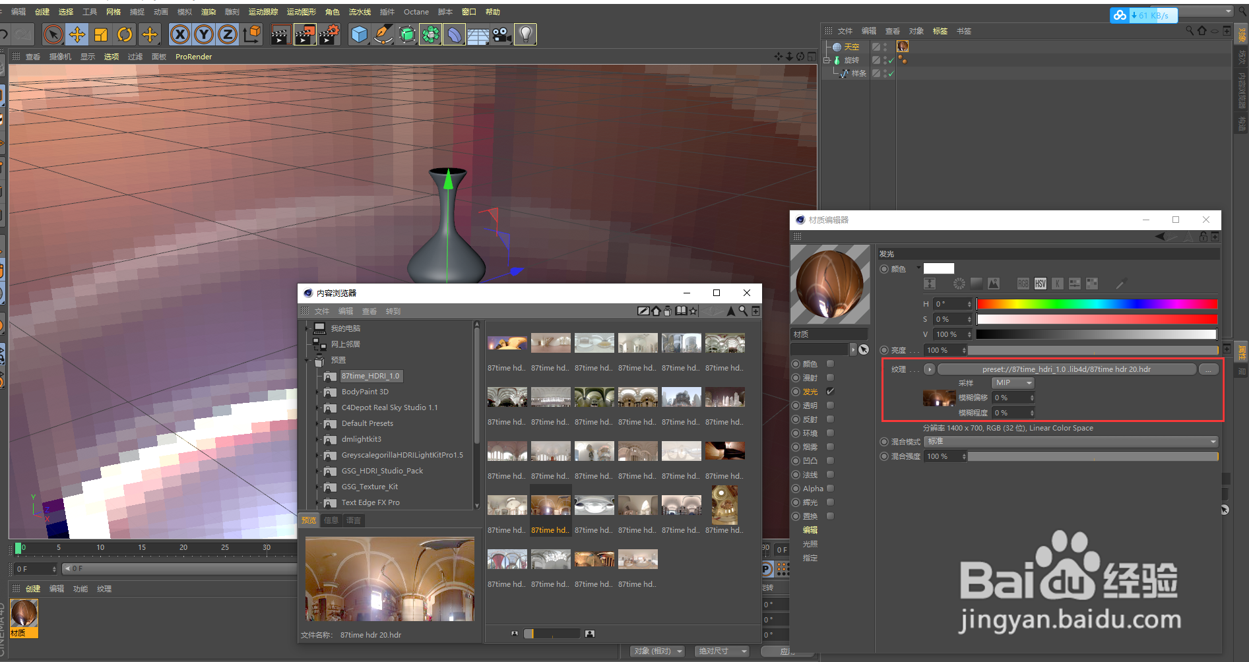Select the spline pen tool icon
The width and height of the screenshot is (1249, 662).
(x=383, y=34)
